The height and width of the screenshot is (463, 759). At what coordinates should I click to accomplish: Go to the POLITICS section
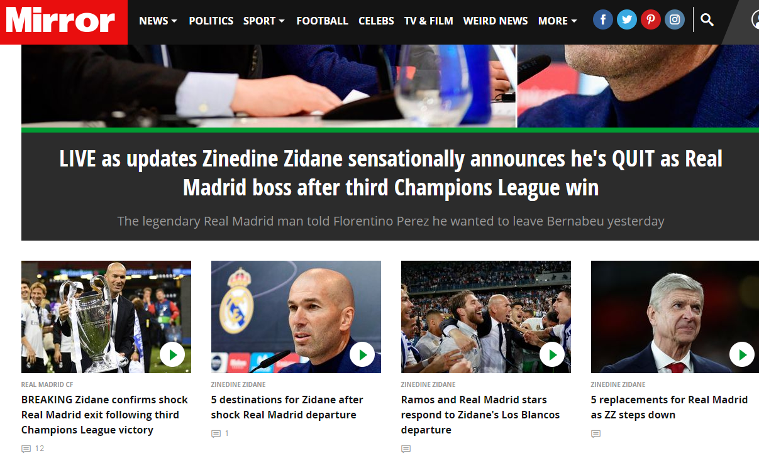211,21
